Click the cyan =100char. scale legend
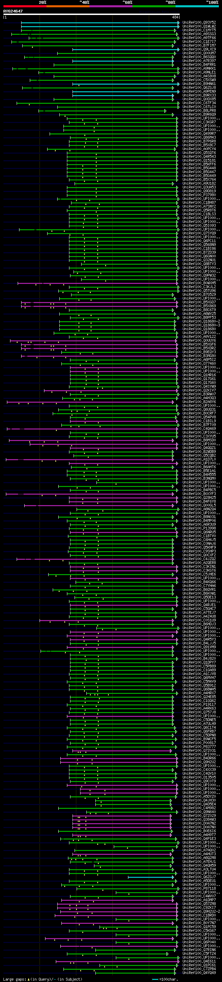 point(165,979)
